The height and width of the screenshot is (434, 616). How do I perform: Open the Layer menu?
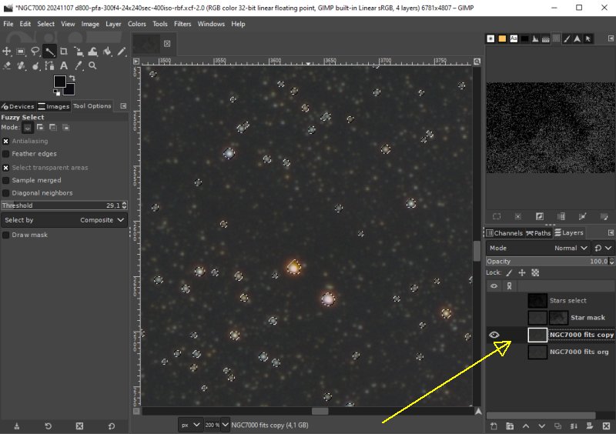pyautogui.click(x=113, y=24)
